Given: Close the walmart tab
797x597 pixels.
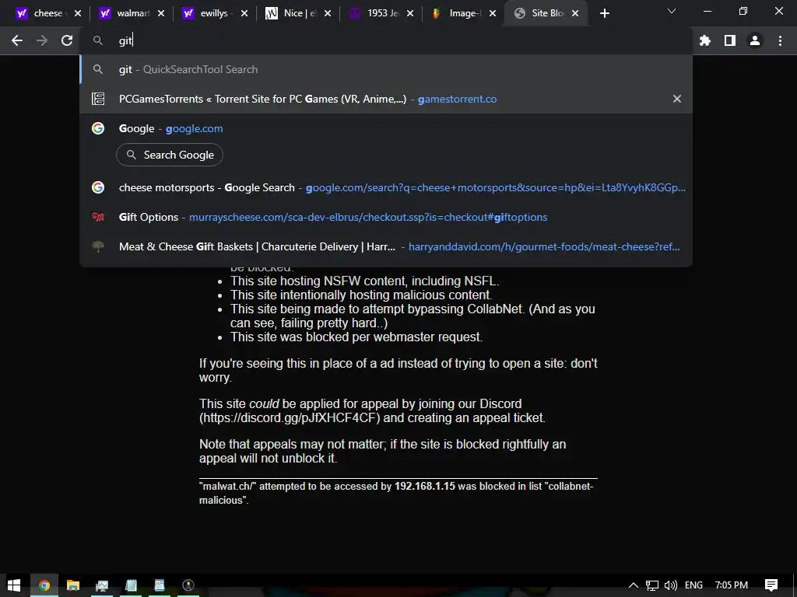Looking at the screenshot, I should [161, 13].
